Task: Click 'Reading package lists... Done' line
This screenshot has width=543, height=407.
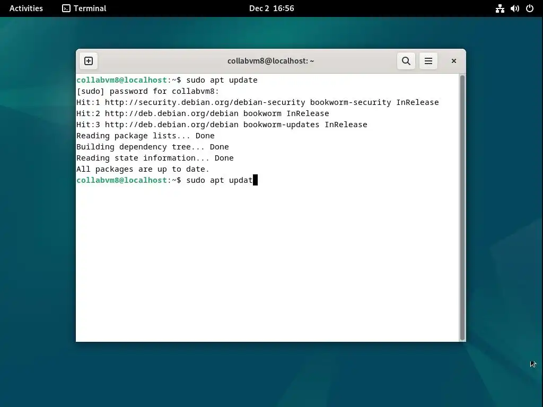Action: (x=145, y=136)
